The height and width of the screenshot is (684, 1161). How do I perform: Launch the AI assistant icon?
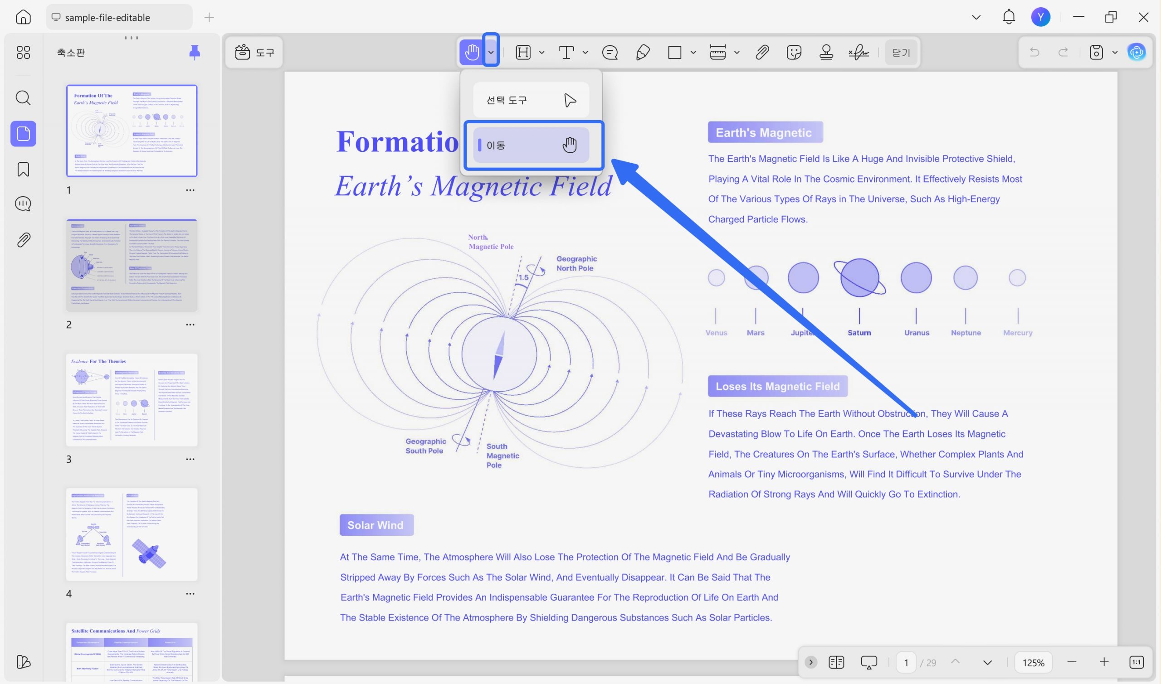(1136, 52)
